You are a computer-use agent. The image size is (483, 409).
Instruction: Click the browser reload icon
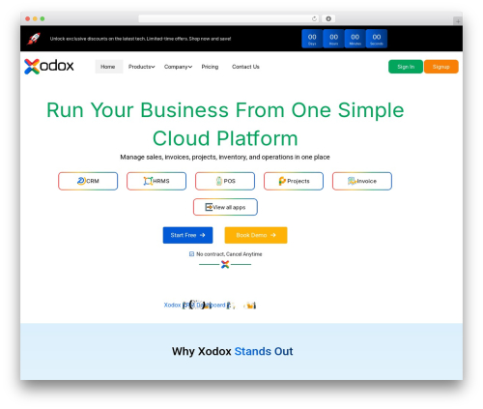[x=314, y=18]
